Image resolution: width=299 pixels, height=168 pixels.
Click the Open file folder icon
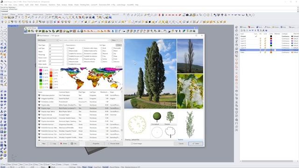(6, 17)
